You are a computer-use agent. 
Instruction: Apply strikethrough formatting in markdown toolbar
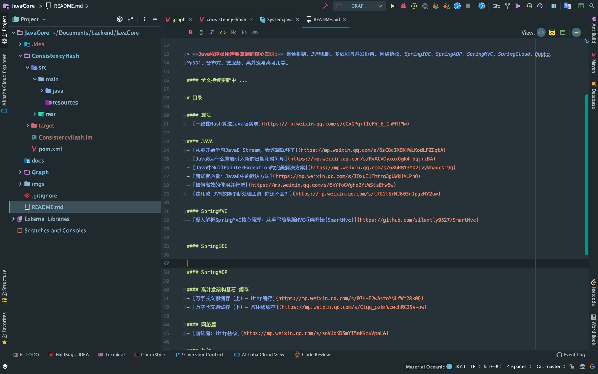[201, 32]
